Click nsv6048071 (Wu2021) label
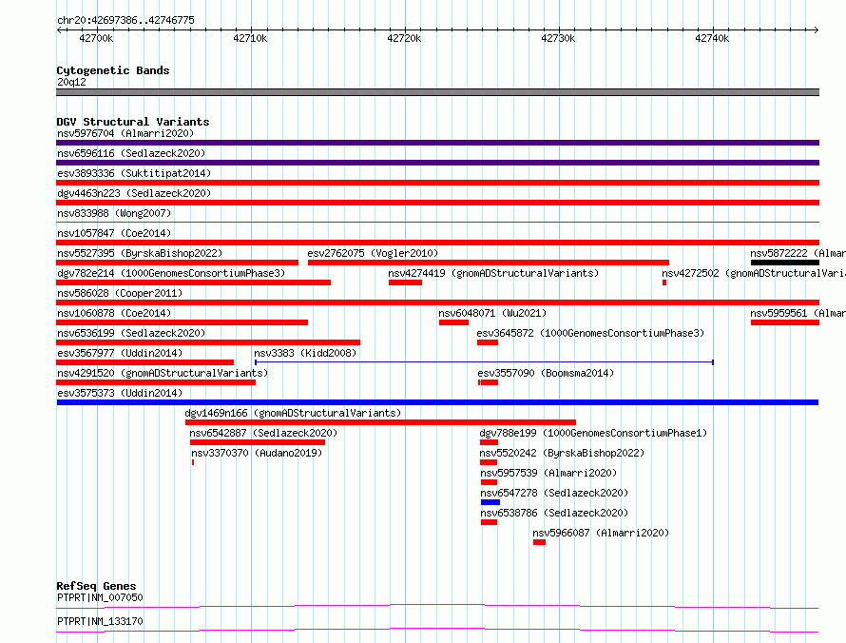The image size is (846, 643). point(492,313)
